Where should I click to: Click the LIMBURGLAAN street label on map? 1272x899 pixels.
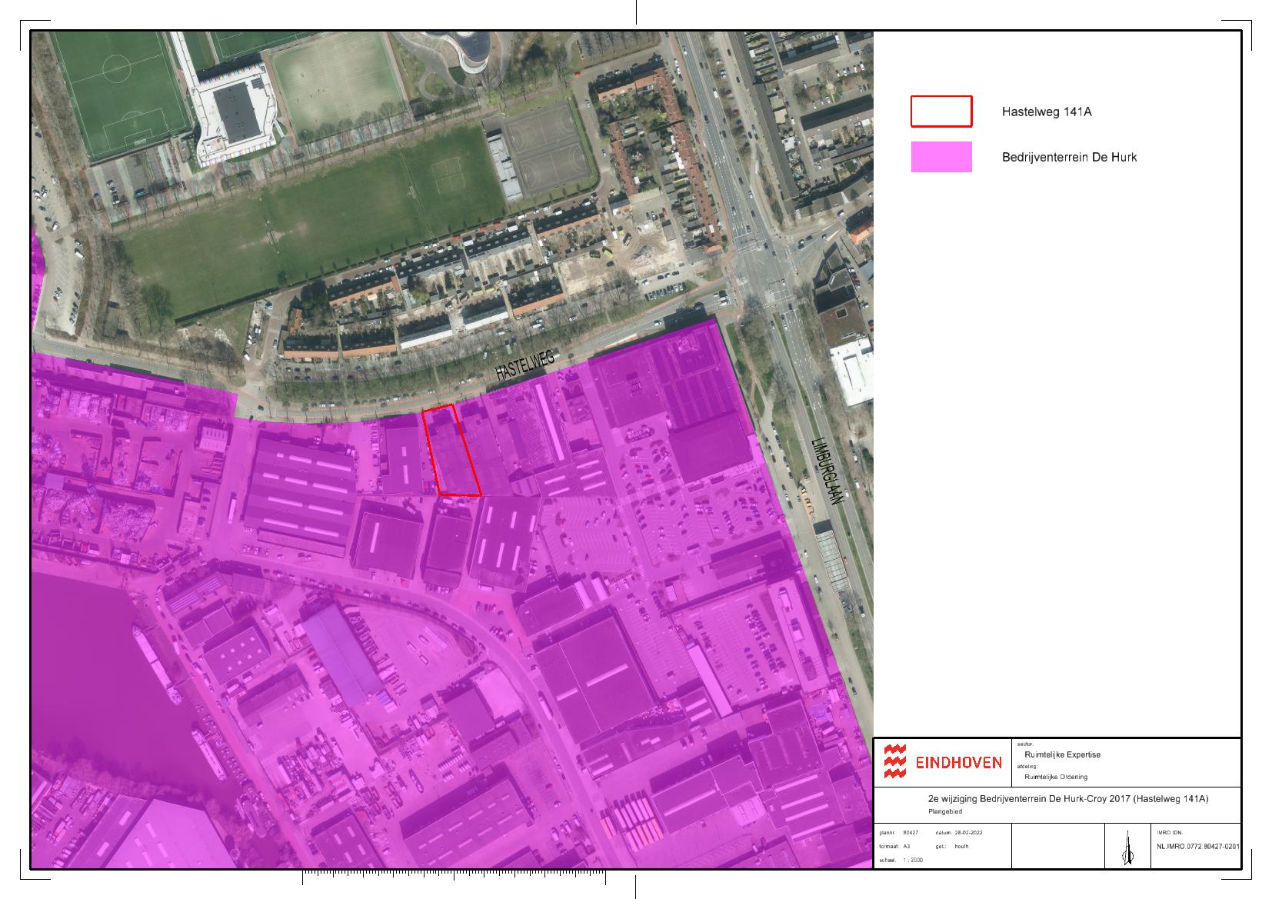(827, 471)
